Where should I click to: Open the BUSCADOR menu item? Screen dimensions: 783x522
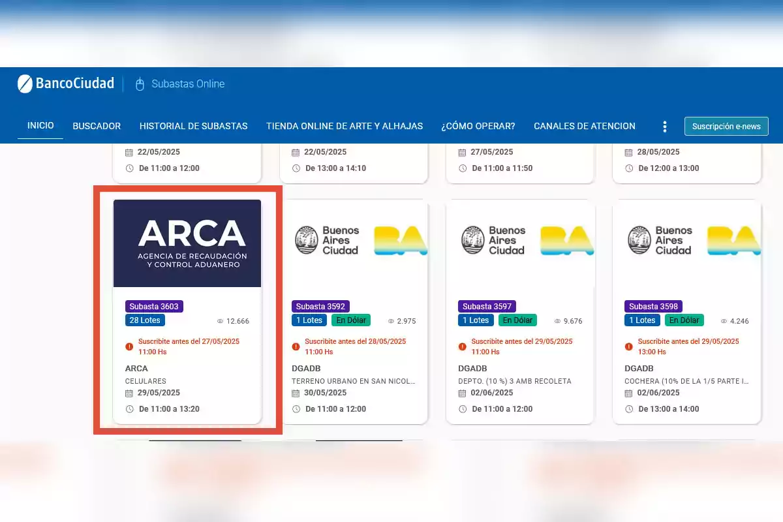click(97, 126)
